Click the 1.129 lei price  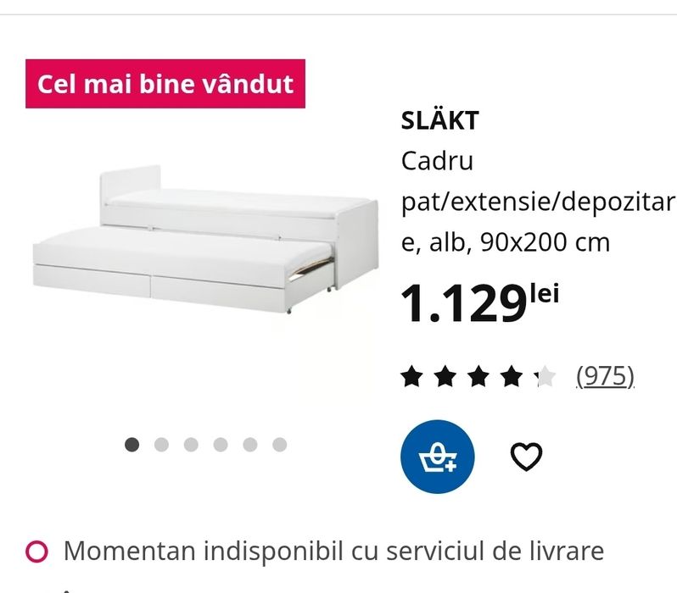pos(480,302)
